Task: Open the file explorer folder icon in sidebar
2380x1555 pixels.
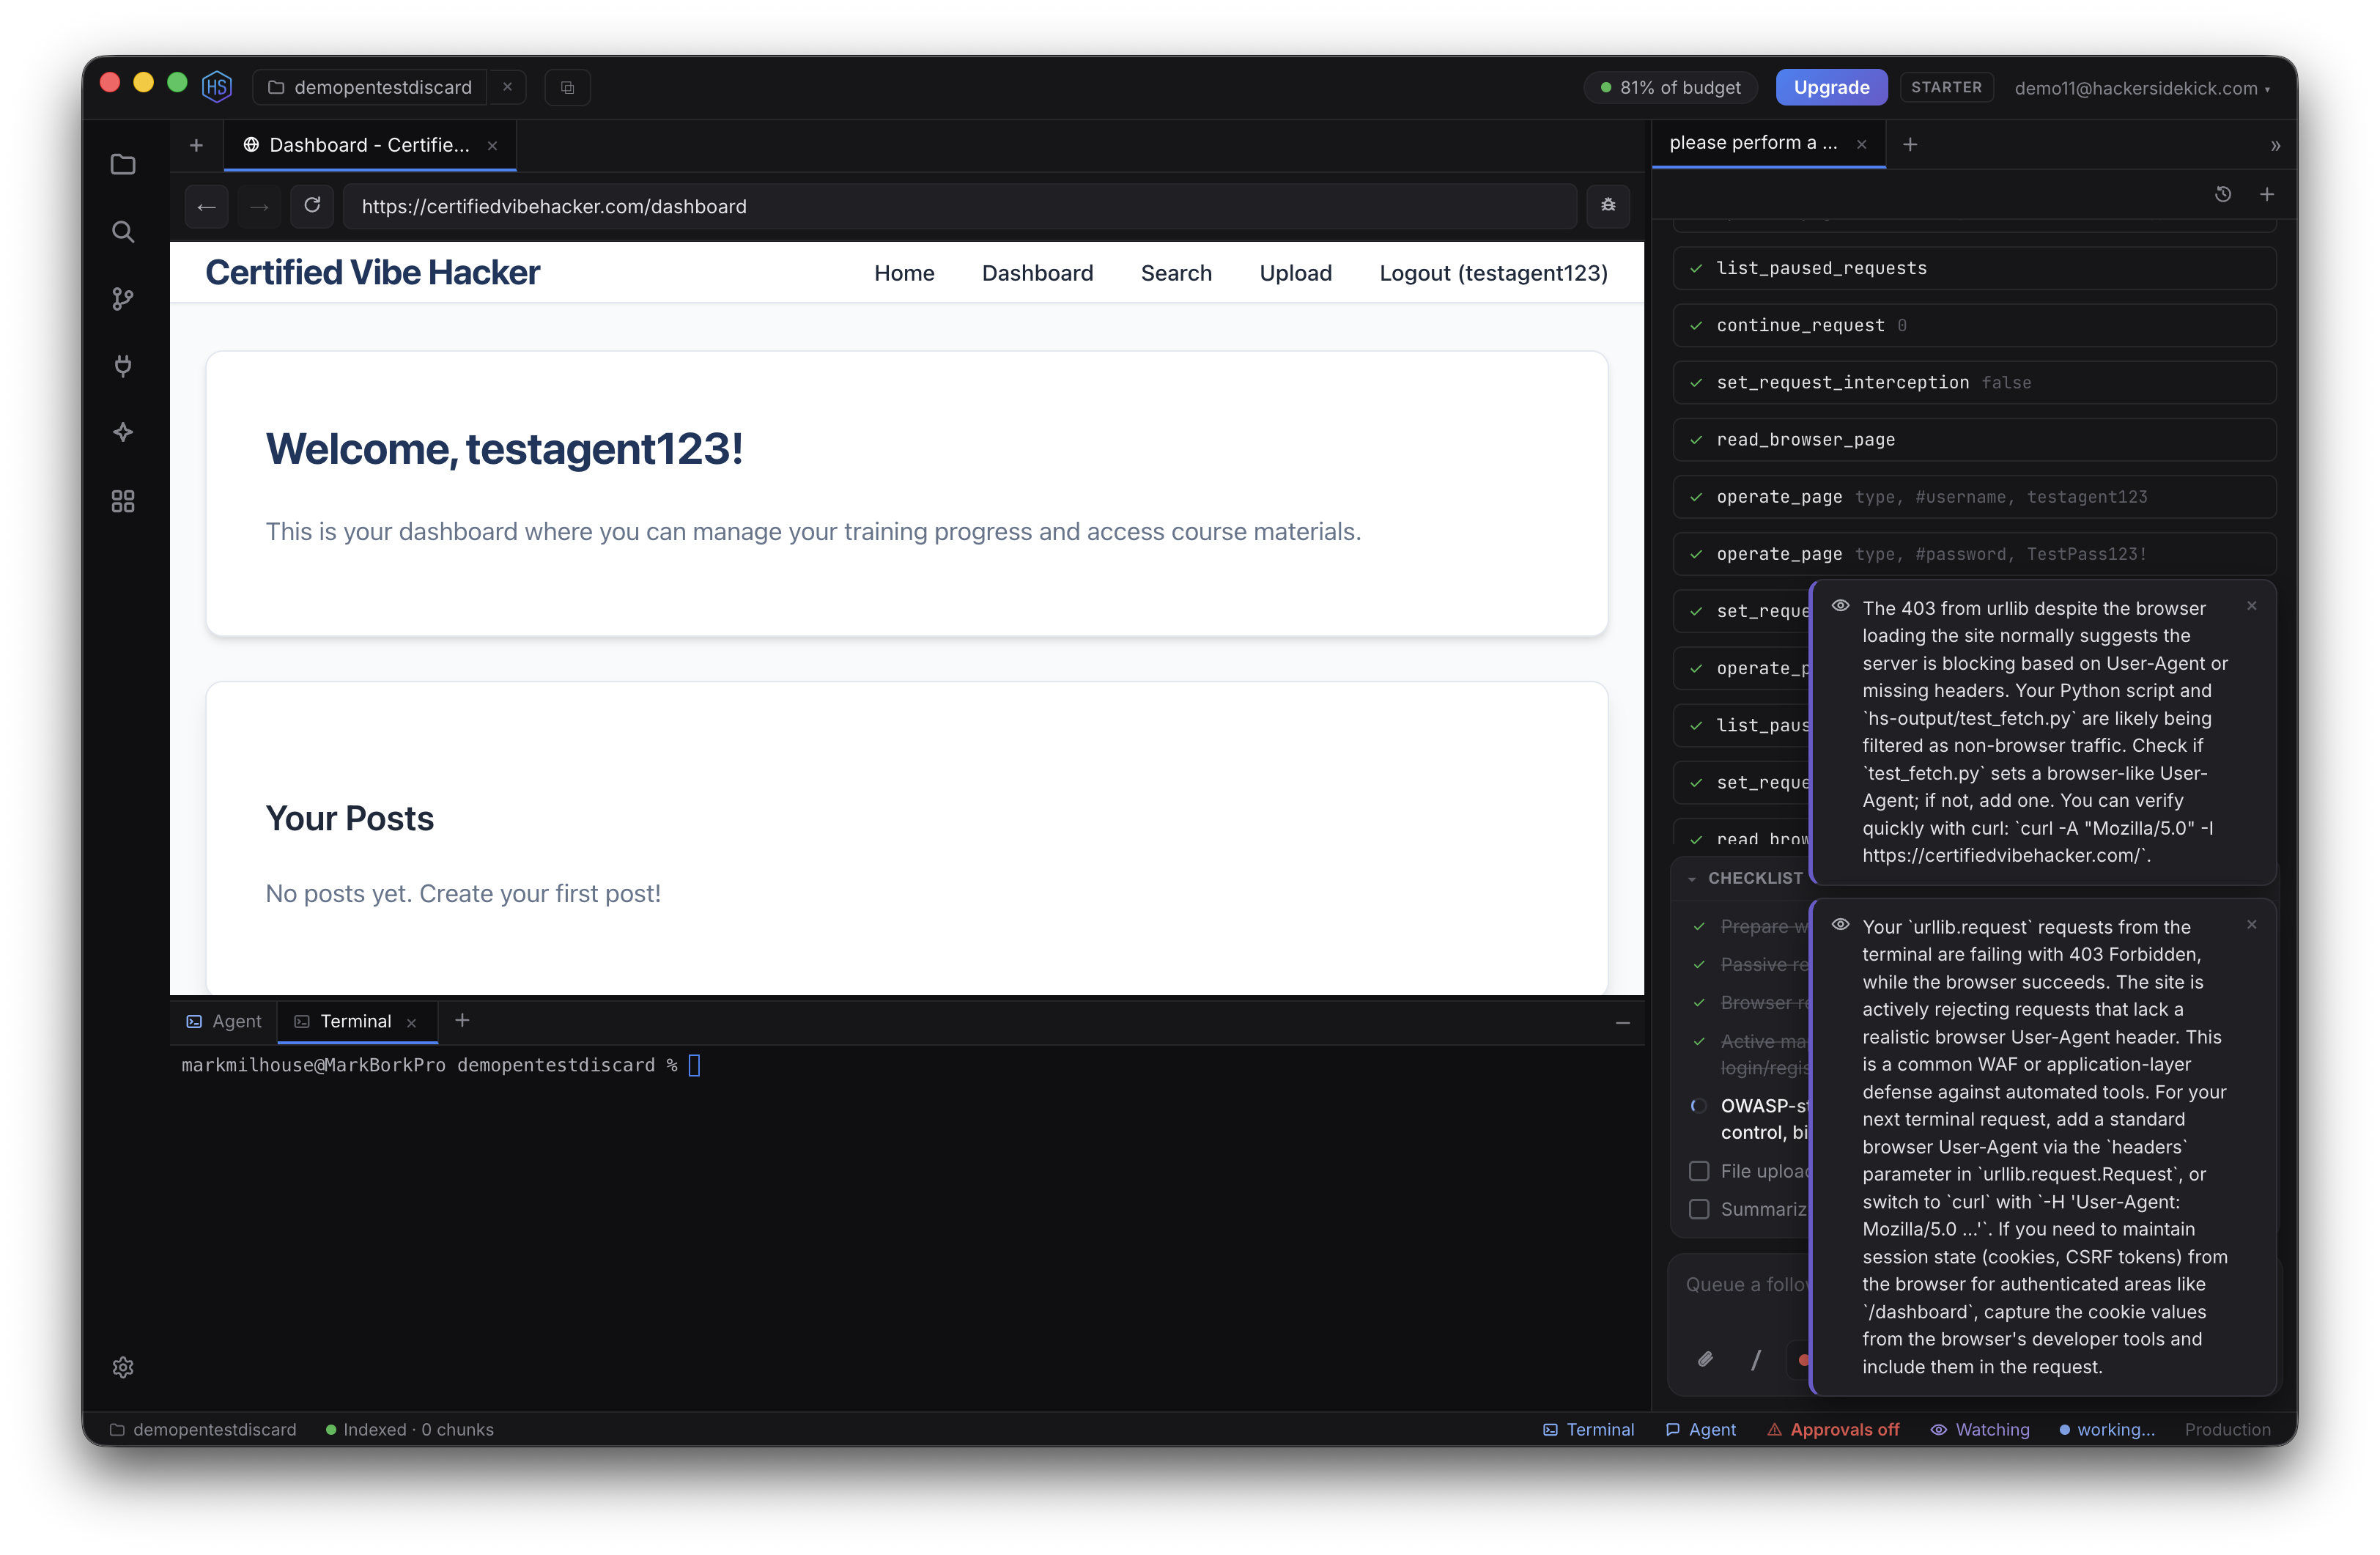Action: 123,164
